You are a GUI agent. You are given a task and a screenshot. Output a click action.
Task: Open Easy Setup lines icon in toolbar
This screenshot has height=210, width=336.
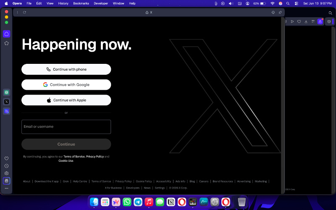pyautogui.click(x=313, y=21)
